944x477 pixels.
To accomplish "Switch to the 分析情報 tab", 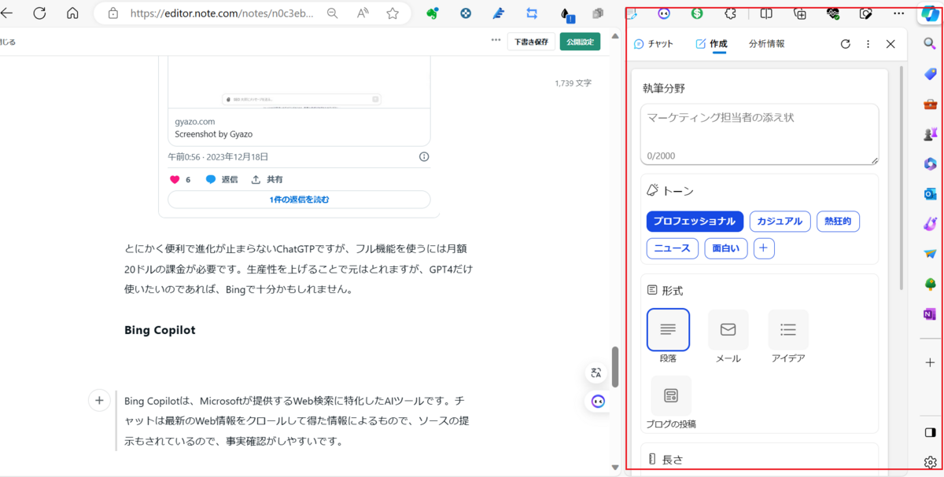I will (x=766, y=44).
